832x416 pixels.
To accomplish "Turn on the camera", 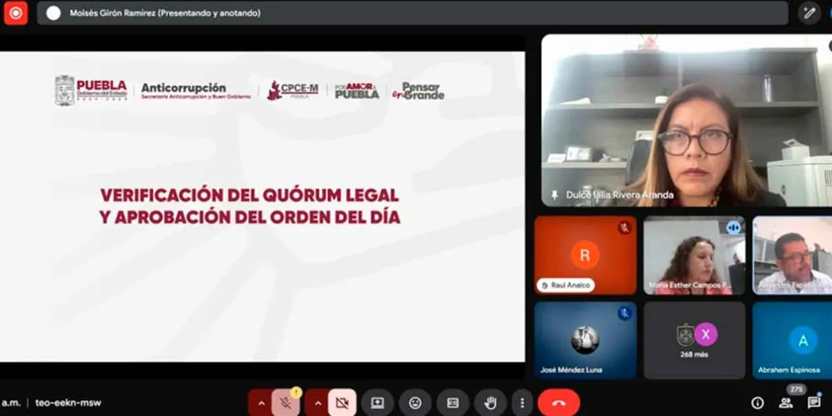I will pyautogui.click(x=342, y=403).
